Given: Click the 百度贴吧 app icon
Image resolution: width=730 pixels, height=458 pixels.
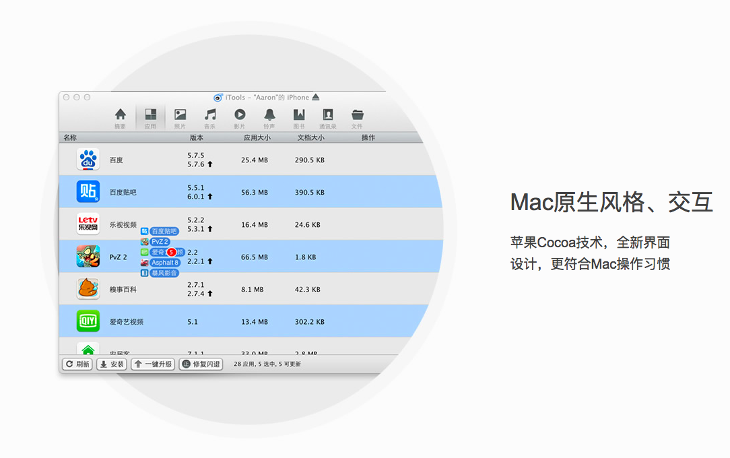Looking at the screenshot, I should coord(88,192).
